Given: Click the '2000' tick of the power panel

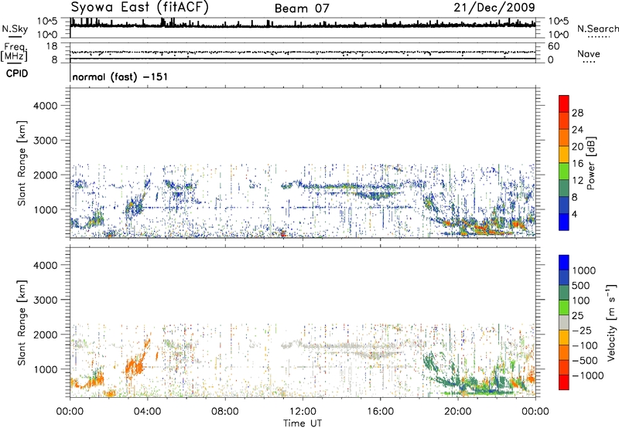Looking at the screenshot, I should pyautogui.click(x=45, y=175).
